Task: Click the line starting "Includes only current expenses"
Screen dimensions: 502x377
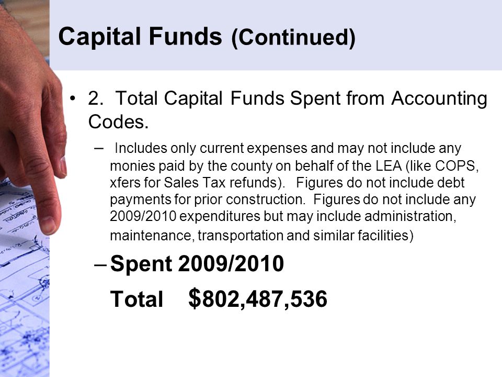Action: coord(288,148)
